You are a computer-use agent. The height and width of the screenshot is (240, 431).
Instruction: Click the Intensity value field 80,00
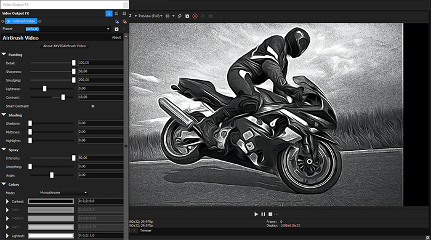100,158
